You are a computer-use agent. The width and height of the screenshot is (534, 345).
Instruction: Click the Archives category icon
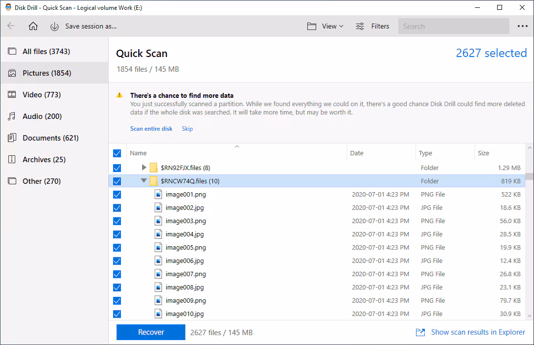(x=12, y=159)
